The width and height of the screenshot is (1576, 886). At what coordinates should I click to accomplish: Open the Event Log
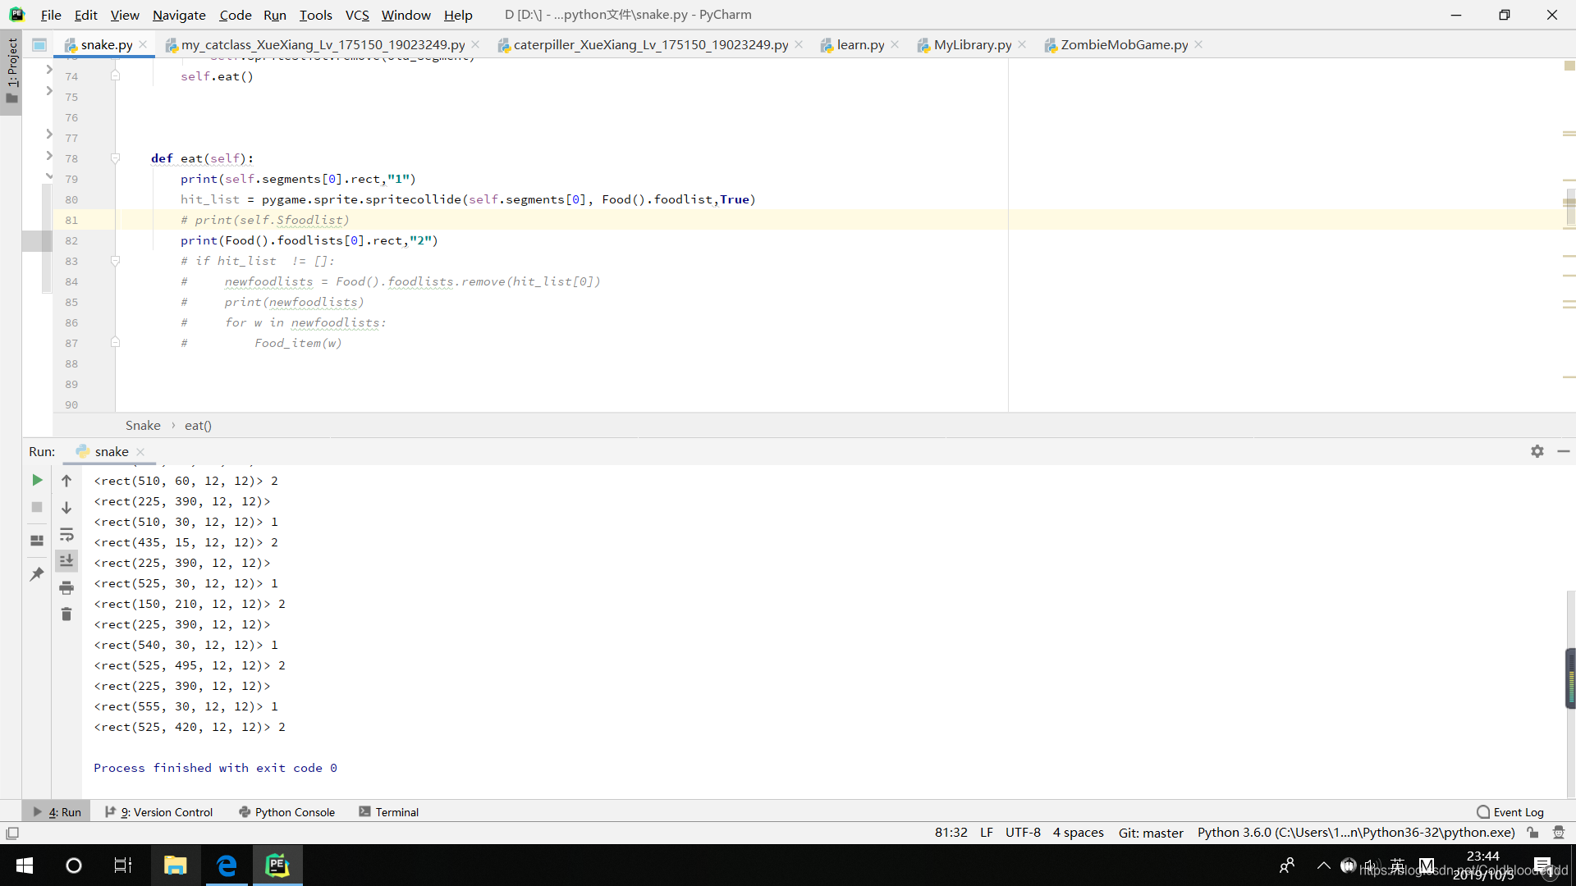pos(1510,812)
